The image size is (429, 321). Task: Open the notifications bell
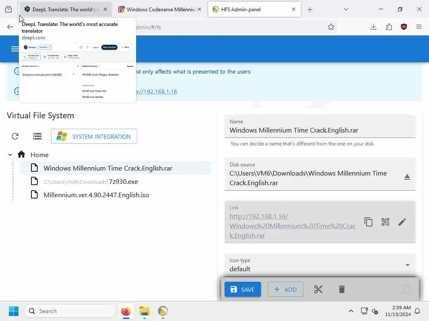coord(418,311)
